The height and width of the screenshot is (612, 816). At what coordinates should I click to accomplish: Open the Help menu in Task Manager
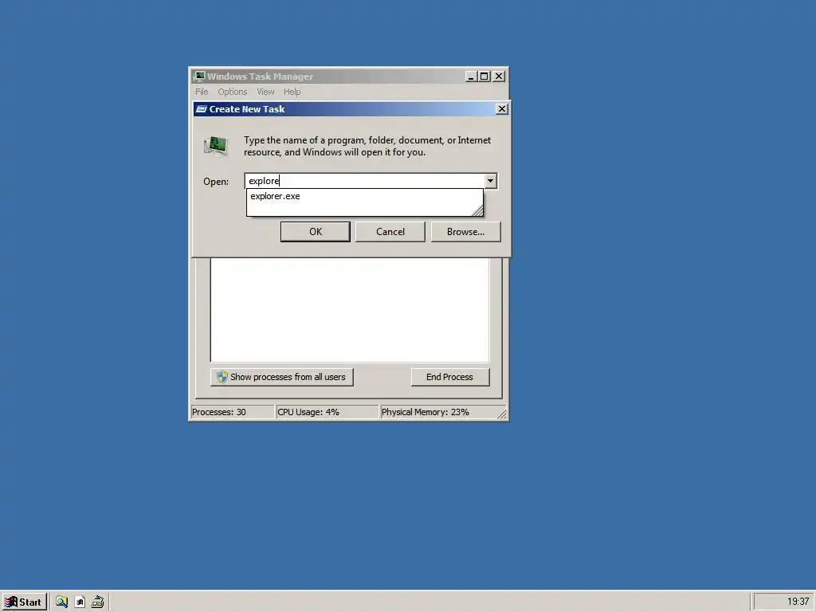tap(292, 92)
